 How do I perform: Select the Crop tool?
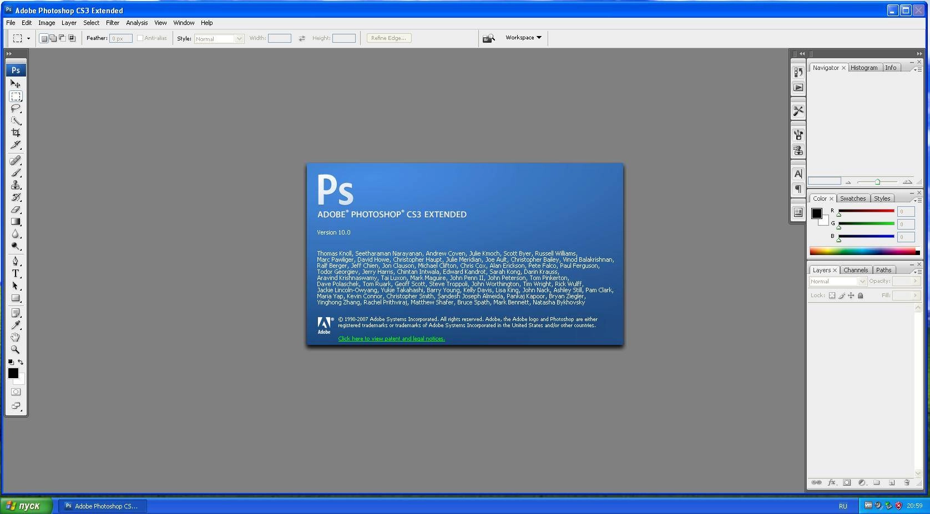(16, 133)
